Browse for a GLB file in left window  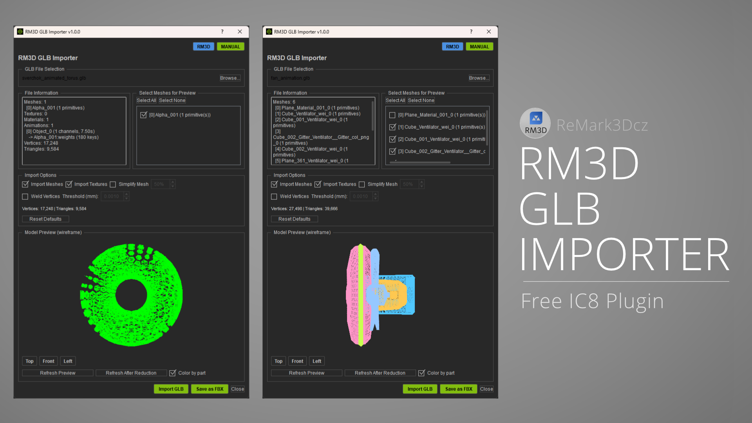coord(230,78)
